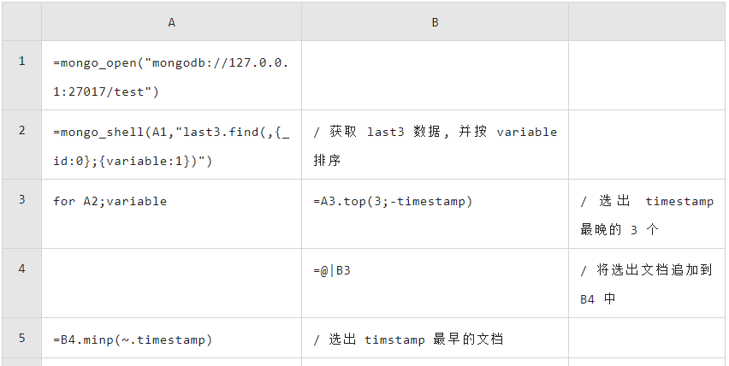Select row 3 header
The width and height of the screenshot is (729, 366).
[x=21, y=214]
